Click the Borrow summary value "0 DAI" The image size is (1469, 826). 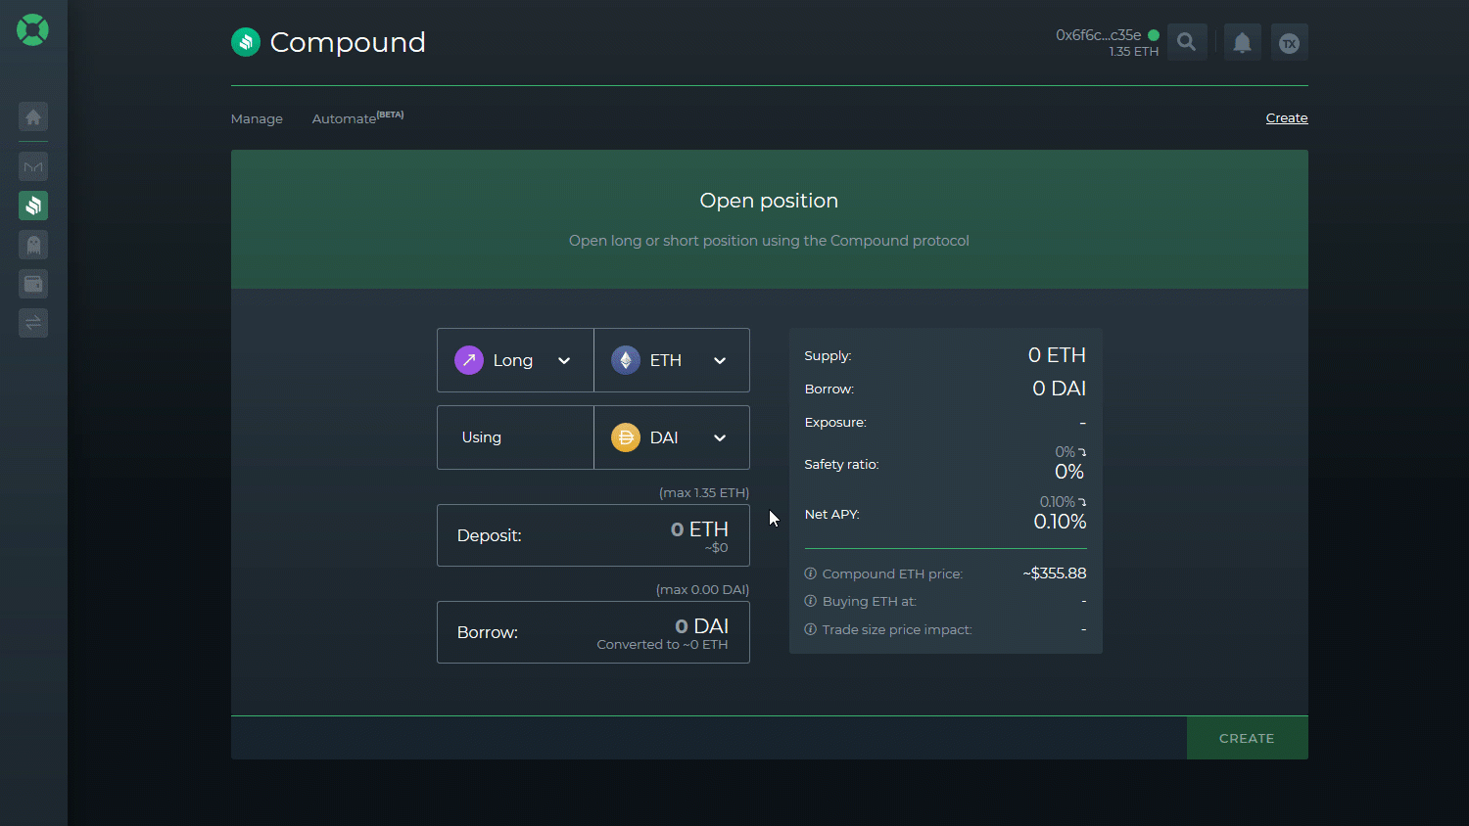[x=1059, y=389]
